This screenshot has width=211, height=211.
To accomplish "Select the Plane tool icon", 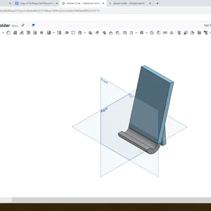I will click(x=131, y=33).
